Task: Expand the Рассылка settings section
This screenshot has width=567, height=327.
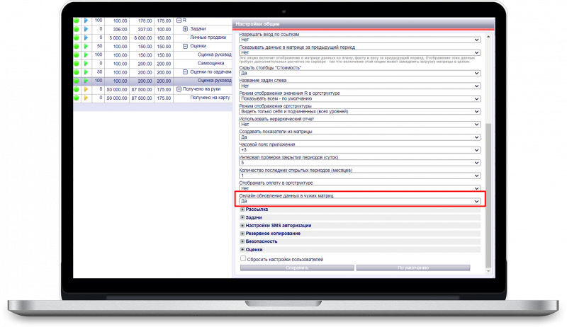Action: tap(242, 210)
